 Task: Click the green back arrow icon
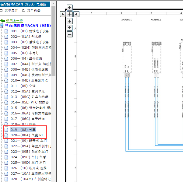[x=2, y=21]
